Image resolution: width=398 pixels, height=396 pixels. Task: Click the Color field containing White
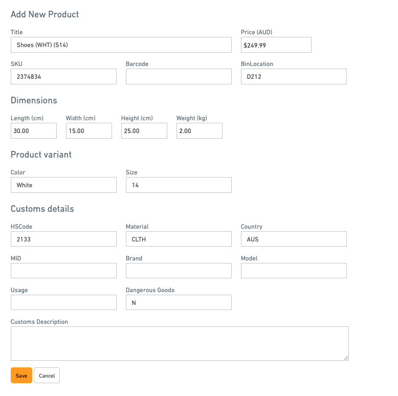click(x=63, y=185)
